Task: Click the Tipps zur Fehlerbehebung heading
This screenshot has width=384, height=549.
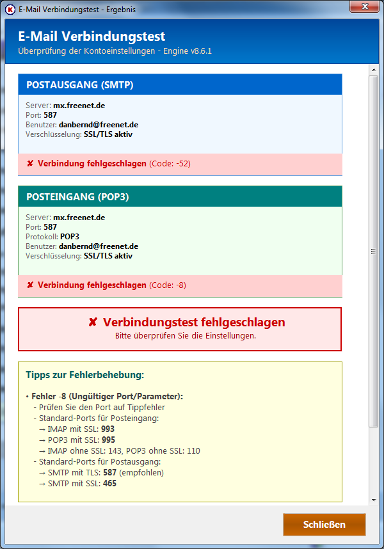Action: click(x=84, y=374)
